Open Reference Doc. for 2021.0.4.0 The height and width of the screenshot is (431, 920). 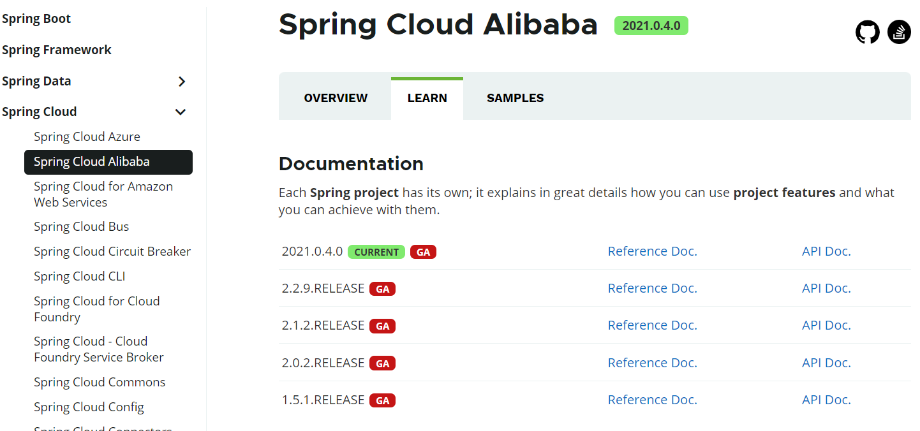click(x=652, y=251)
